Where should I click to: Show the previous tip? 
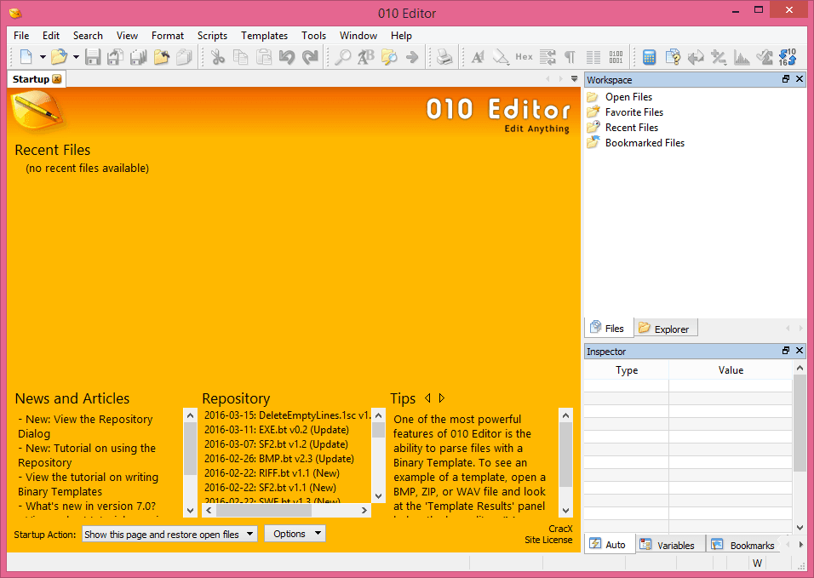[427, 398]
